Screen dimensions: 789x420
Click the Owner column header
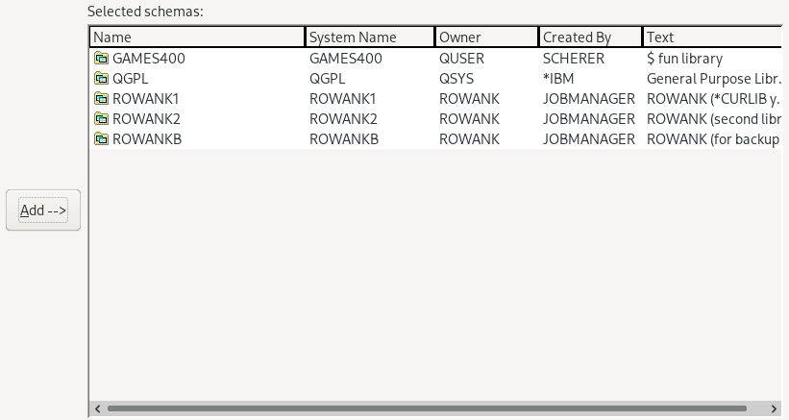pyautogui.click(x=486, y=37)
